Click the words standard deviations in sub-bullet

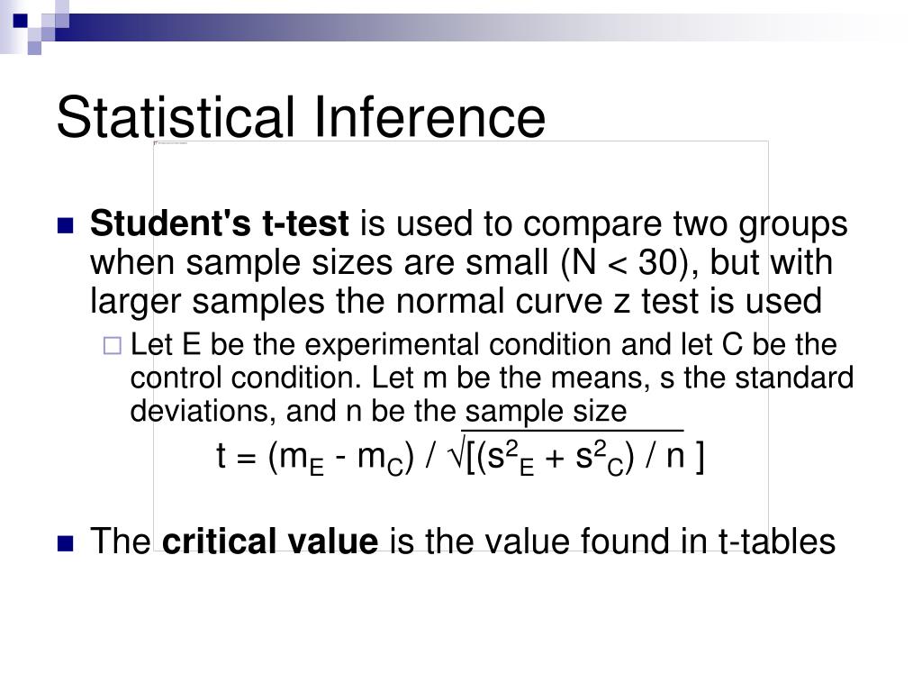click(792, 378)
